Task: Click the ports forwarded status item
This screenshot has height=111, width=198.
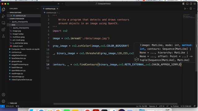Action: pyautogui.click(x=17, y=106)
